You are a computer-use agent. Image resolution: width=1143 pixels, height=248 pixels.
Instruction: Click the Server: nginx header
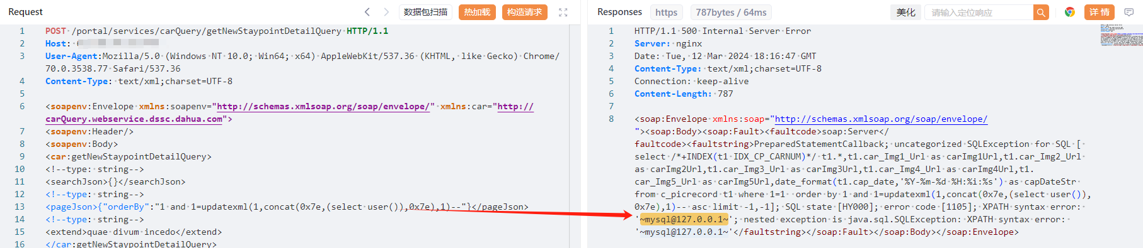coord(668,43)
